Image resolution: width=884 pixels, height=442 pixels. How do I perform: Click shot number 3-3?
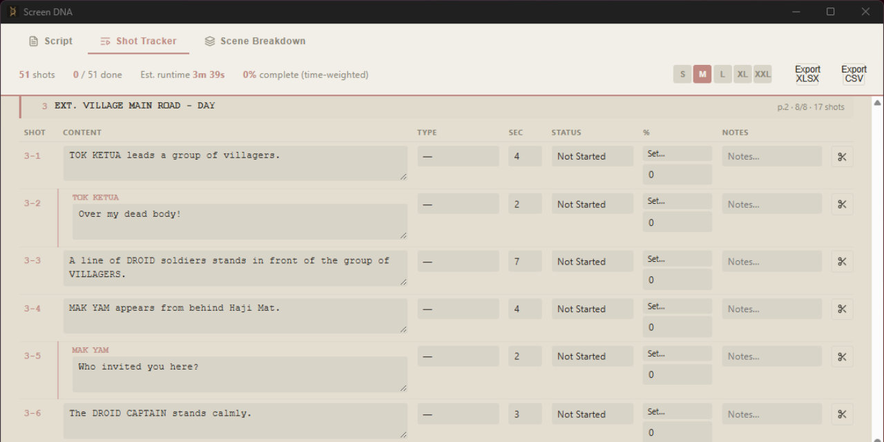coord(32,260)
